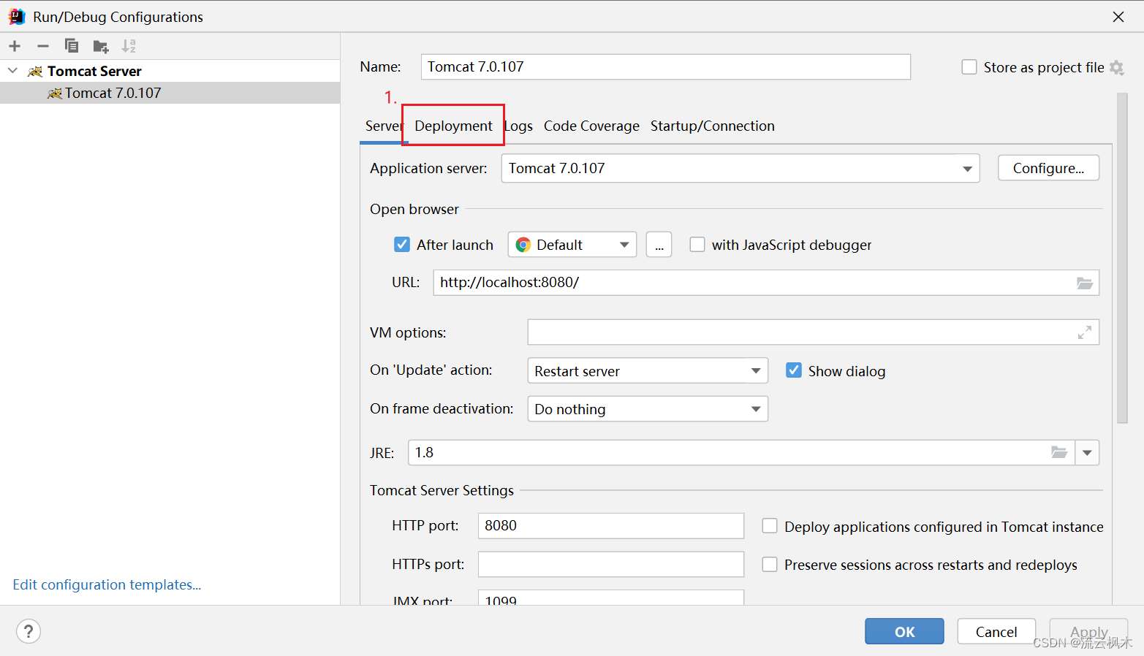Switch to the Server tab
Image resolution: width=1144 pixels, height=656 pixels.
pyautogui.click(x=383, y=126)
